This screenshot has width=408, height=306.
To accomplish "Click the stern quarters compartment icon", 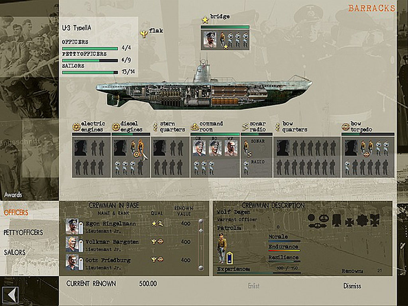I will 156,127.
